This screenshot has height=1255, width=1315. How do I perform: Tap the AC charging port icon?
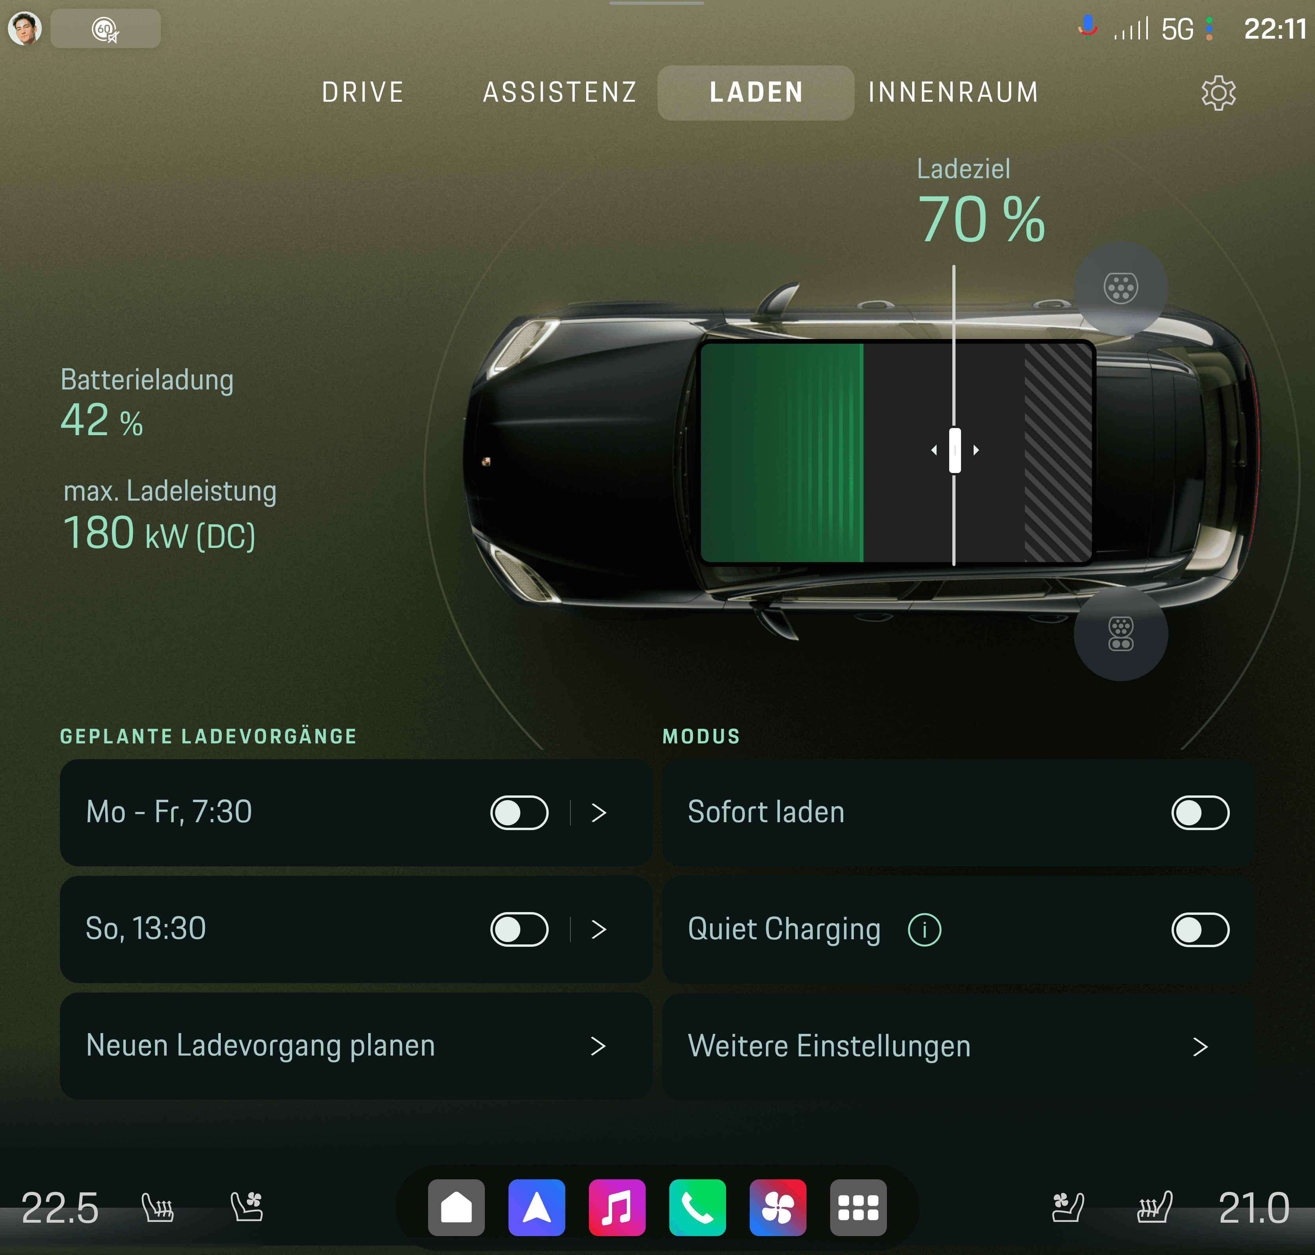[1120, 289]
